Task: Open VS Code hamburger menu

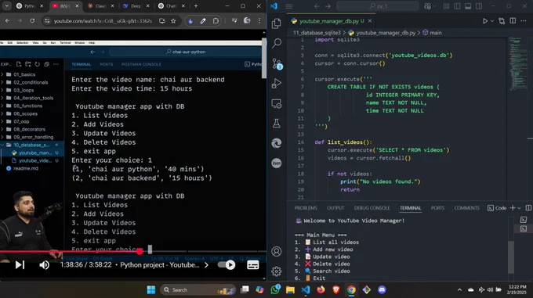Action: pyautogui.click(x=289, y=6)
